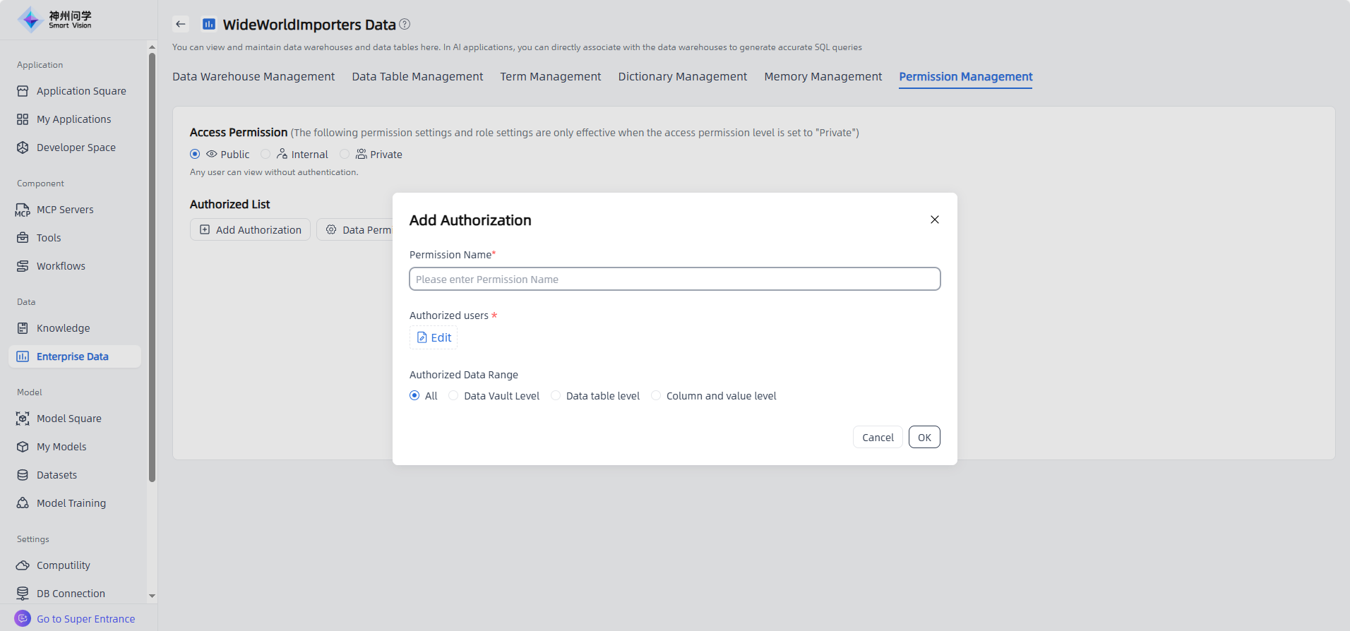
Task: Select the Data Vault Level radio option
Action: [454, 396]
